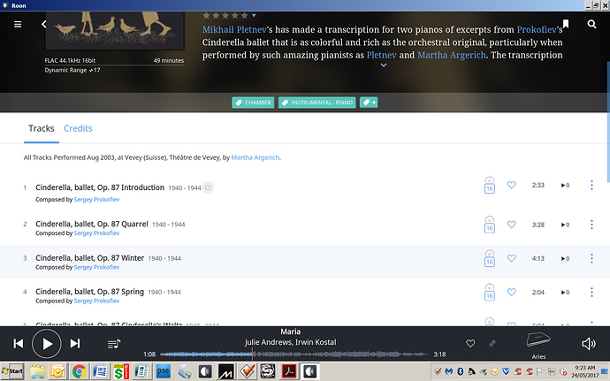610x381 pixels.
Task: Open Sergey Prokofiev link under Spring
Action: pyautogui.click(x=96, y=301)
